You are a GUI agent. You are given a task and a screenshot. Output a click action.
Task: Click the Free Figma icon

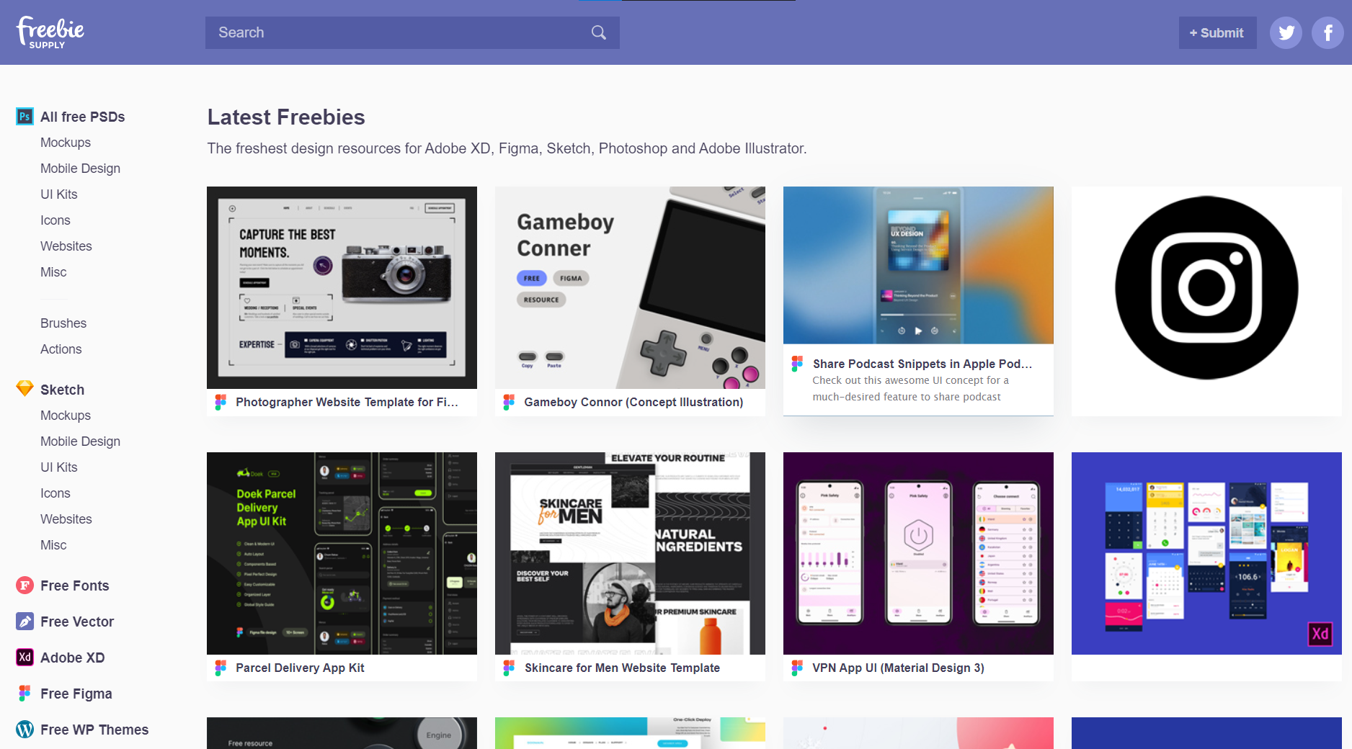pyautogui.click(x=25, y=693)
